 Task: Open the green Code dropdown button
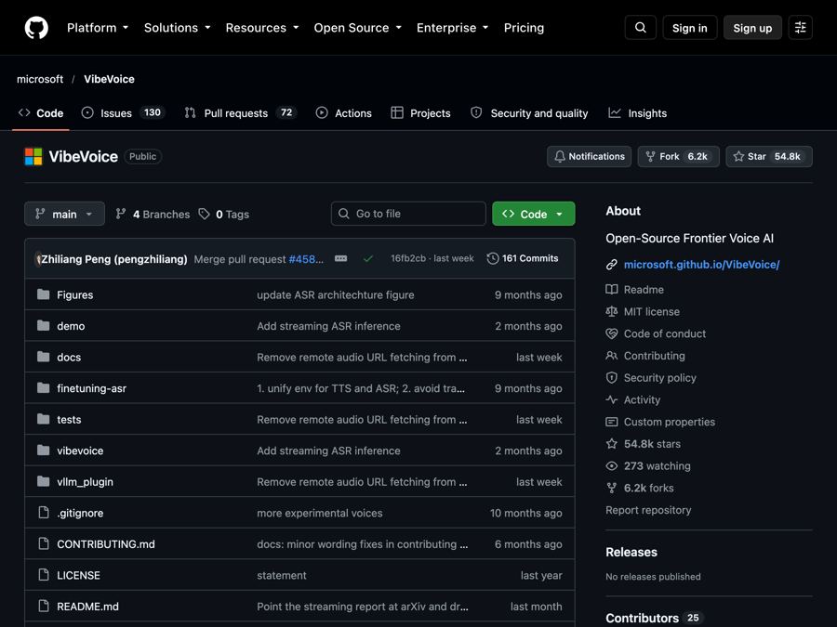tap(533, 214)
